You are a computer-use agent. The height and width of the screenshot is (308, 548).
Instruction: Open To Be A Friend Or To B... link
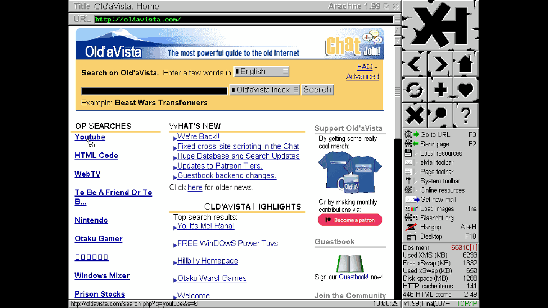[113, 197]
